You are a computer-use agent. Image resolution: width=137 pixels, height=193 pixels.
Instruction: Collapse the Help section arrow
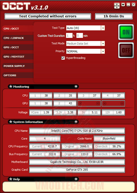[x=76, y=179]
